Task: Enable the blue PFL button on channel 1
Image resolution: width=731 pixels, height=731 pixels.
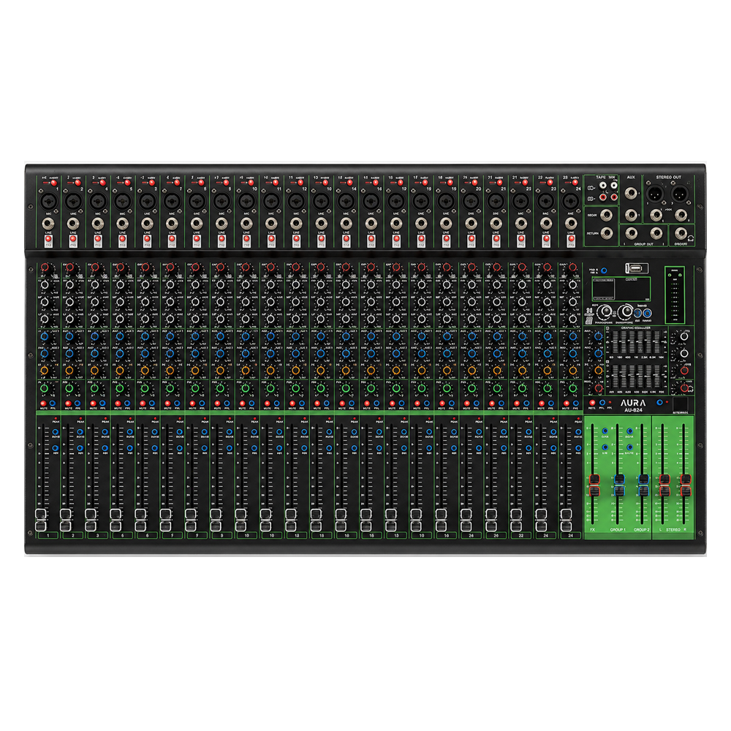Action: pyautogui.click(x=52, y=404)
